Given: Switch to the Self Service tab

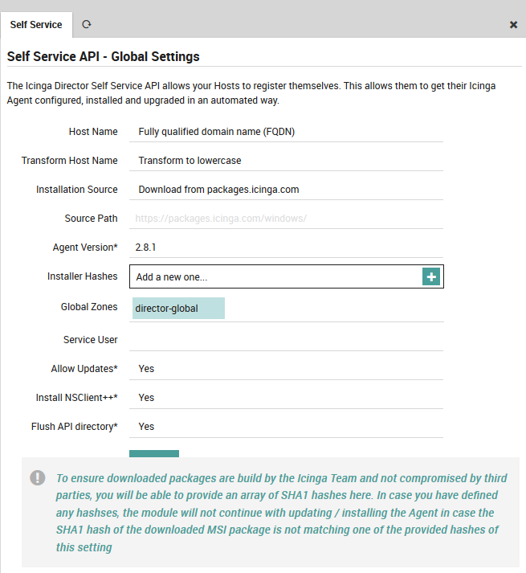Looking at the screenshot, I should (36, 25).
